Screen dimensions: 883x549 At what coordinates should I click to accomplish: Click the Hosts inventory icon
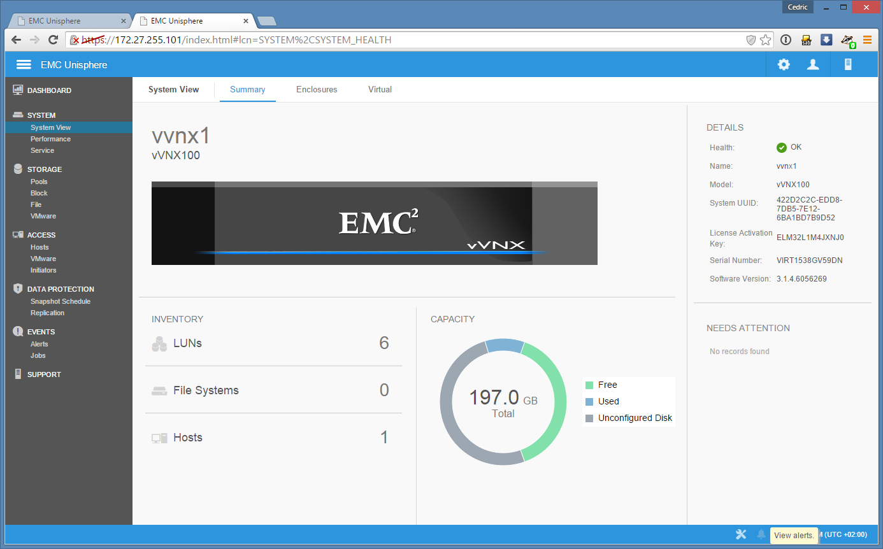159,438
